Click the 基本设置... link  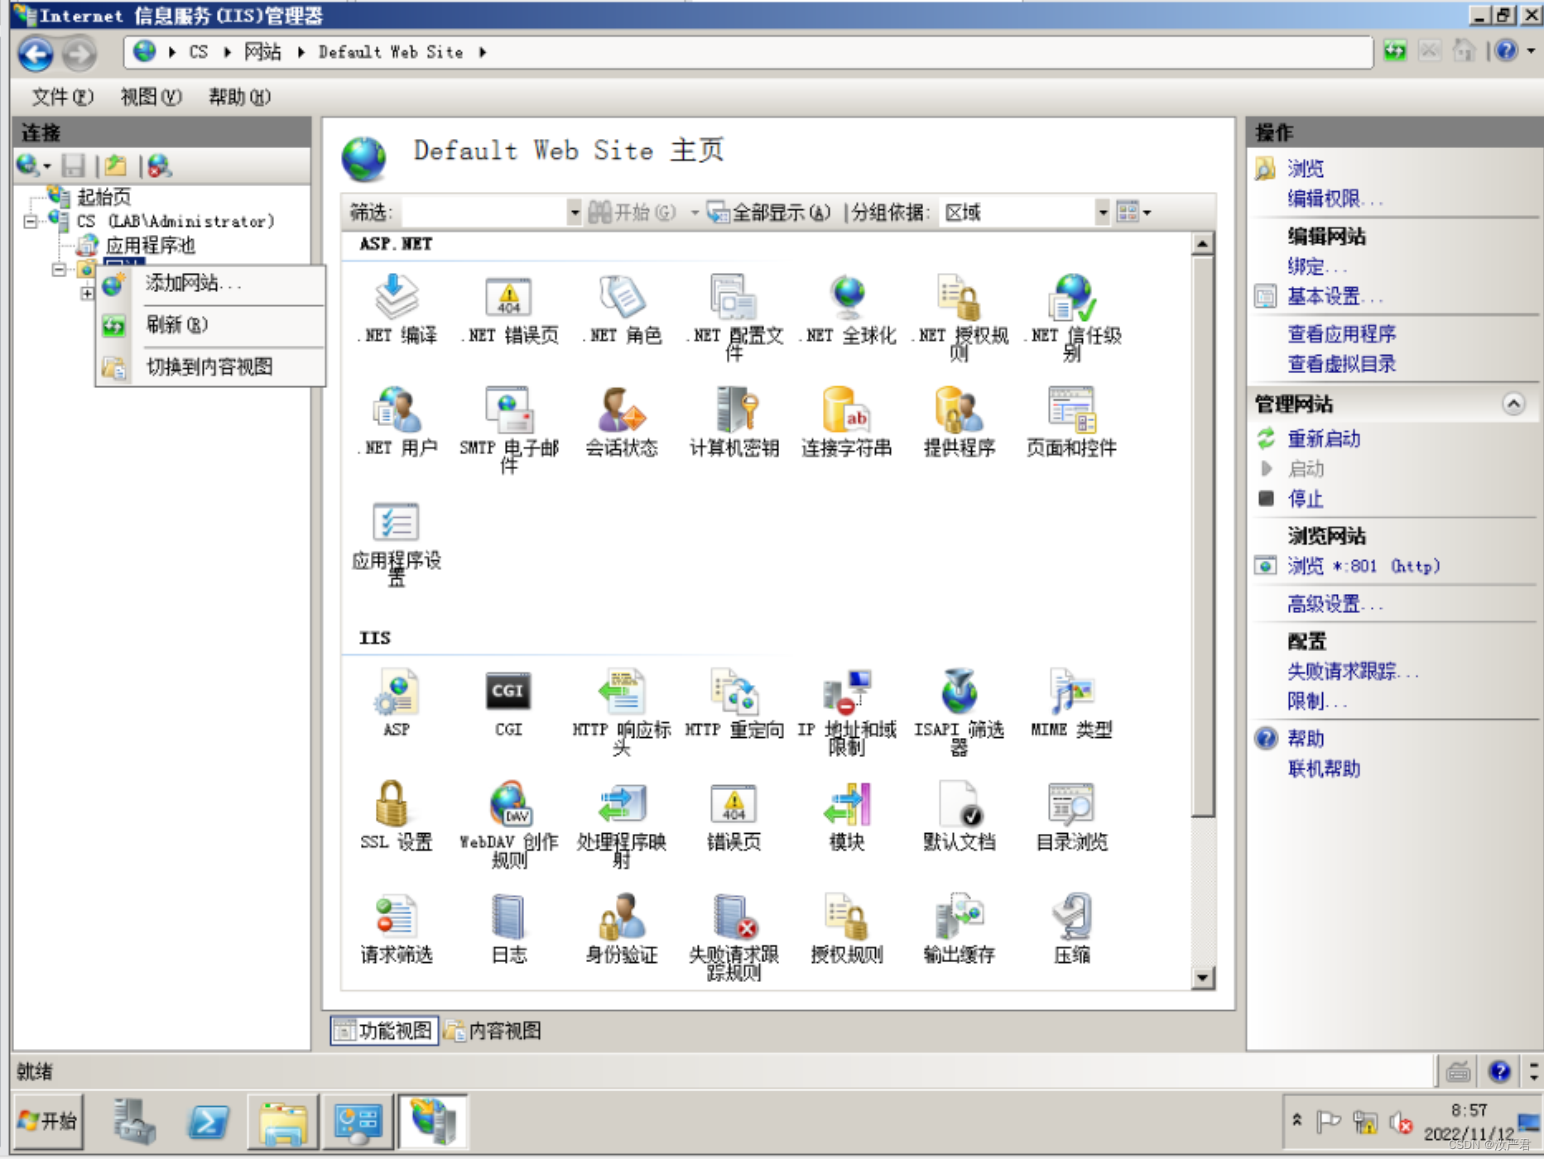coord(1335,296)
